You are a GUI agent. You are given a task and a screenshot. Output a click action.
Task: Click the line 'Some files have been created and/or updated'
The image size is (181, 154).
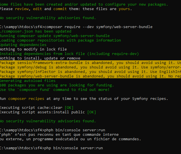[x=84, y=4]
